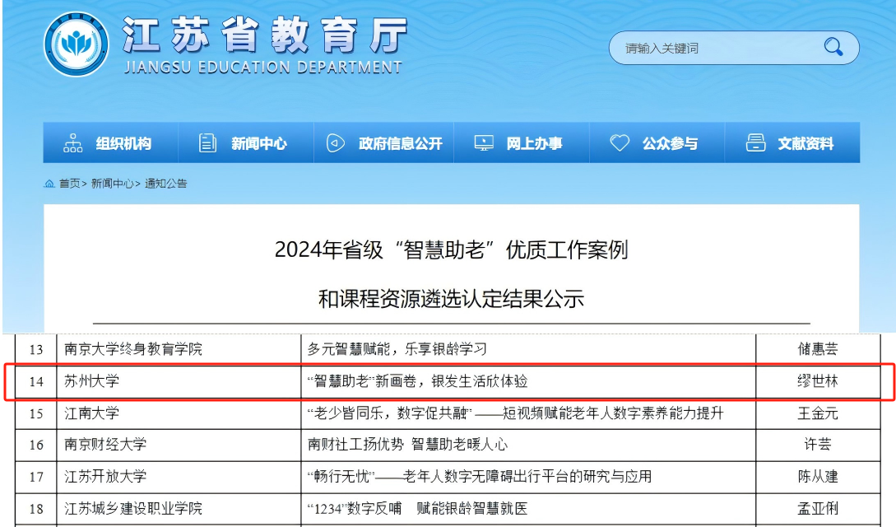This screenshot has height=527, width=896.
Task: Select the name cell 缪世林
Action: coord(818,381)
